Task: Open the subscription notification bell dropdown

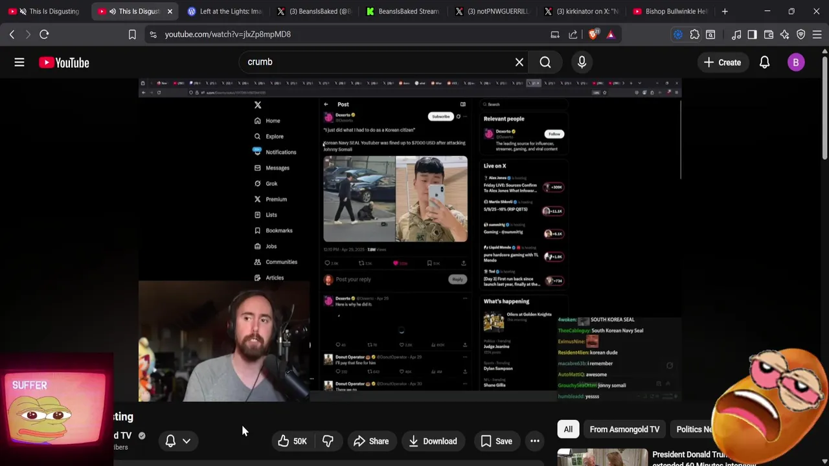Action: tap(178, 441)
